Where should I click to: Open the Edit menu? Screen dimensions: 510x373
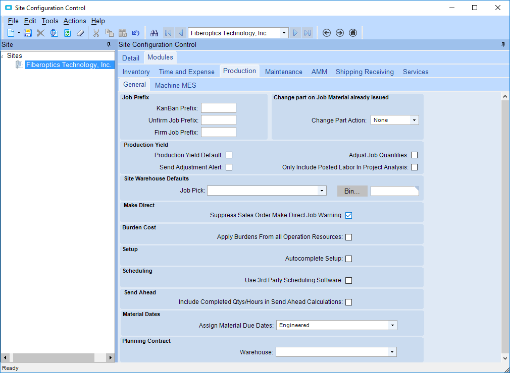click(x=30, y=21)
